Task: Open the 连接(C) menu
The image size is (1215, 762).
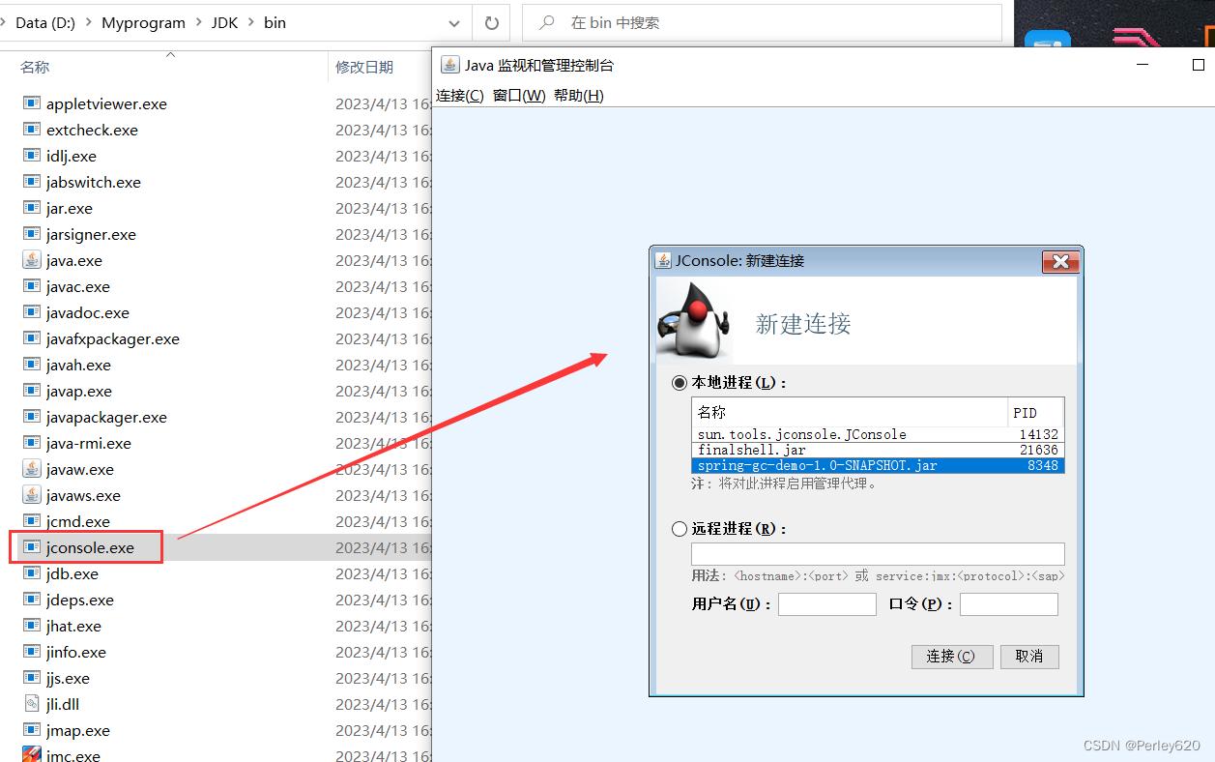Action: click(460, 95)
